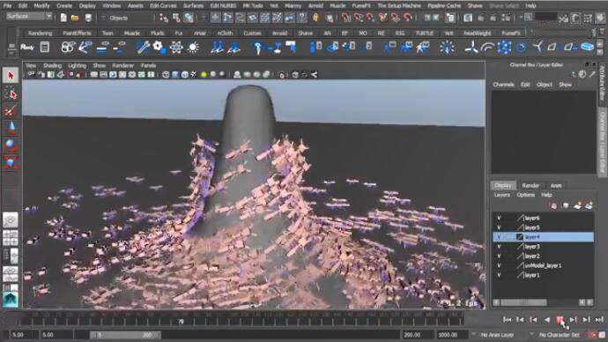Click the atom-shaped shelf icon
The width and height of the screenshot is (608, 342).
[x=176, y=48]
